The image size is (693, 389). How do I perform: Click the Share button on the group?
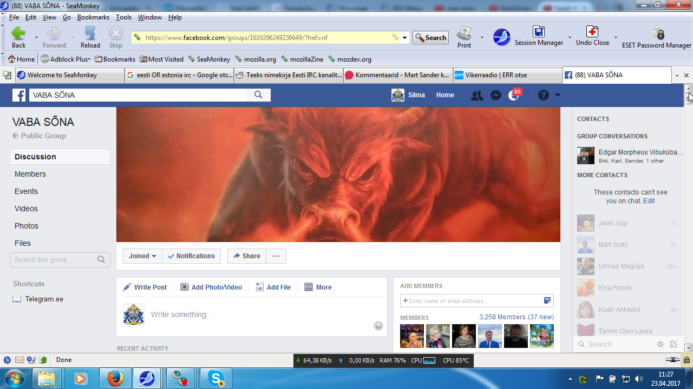pyautogui.click(x=247, y=256)
